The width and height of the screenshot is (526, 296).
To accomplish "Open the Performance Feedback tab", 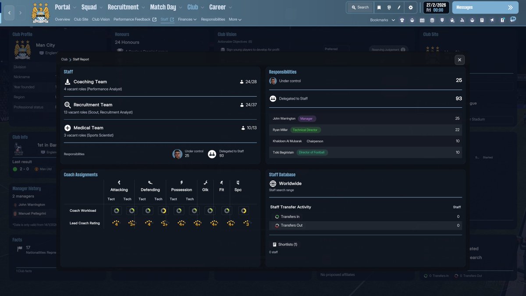I will (135, 19).
